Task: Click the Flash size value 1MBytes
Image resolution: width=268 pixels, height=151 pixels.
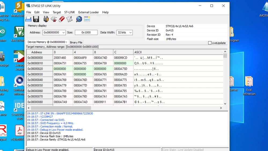Action: click(x=171, y=39)
